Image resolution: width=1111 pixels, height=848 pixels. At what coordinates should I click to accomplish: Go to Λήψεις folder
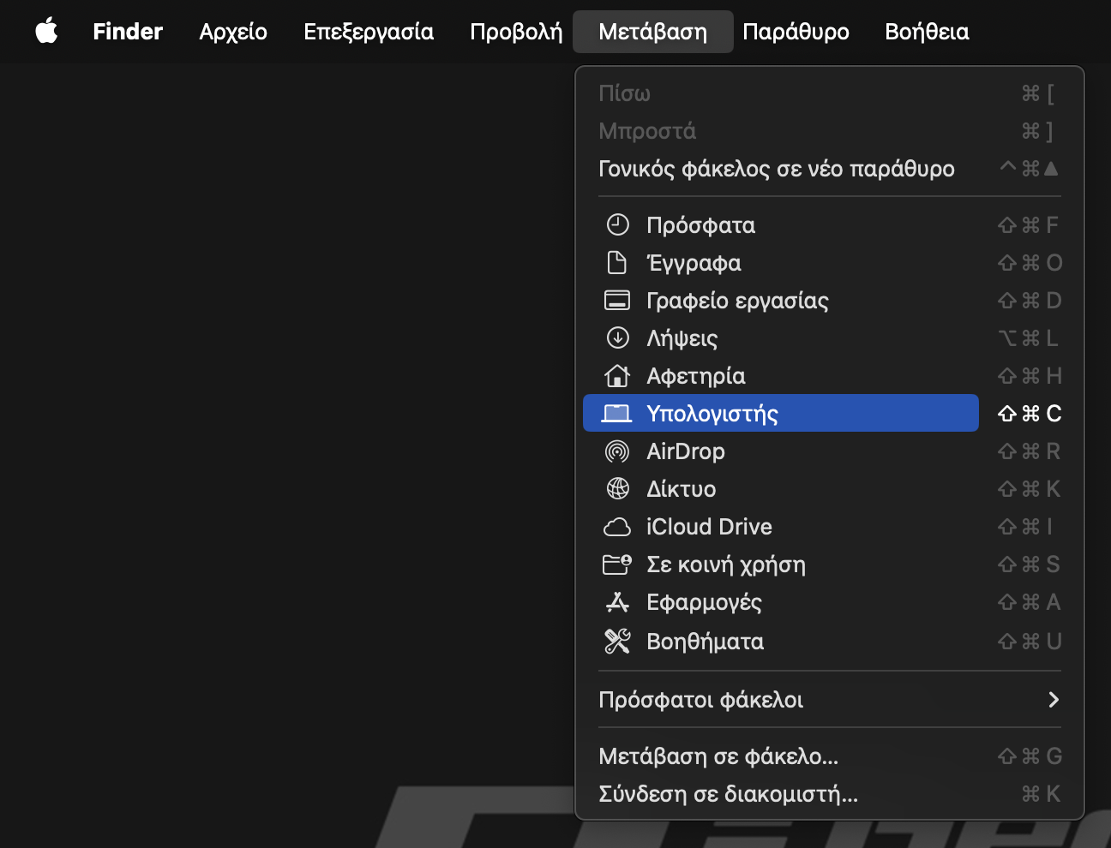[830, 338]
